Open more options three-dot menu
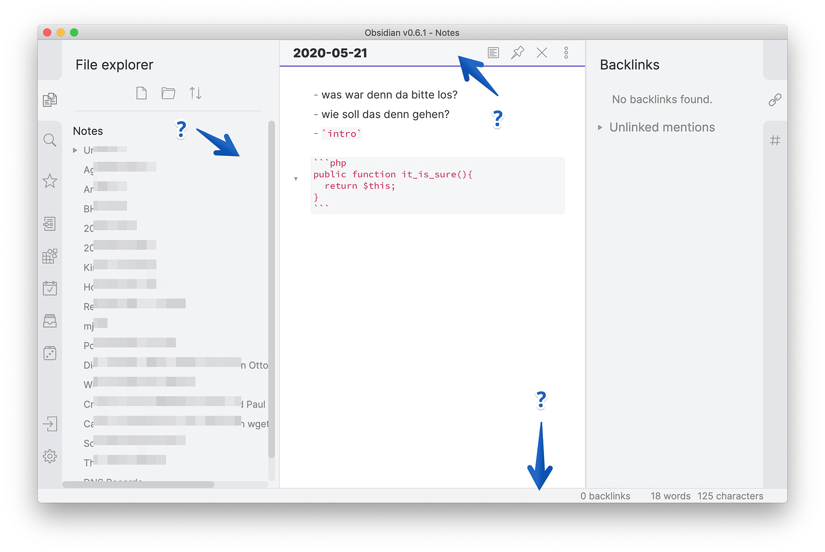This screenshot has width=825, height=552. coord(566,53)
